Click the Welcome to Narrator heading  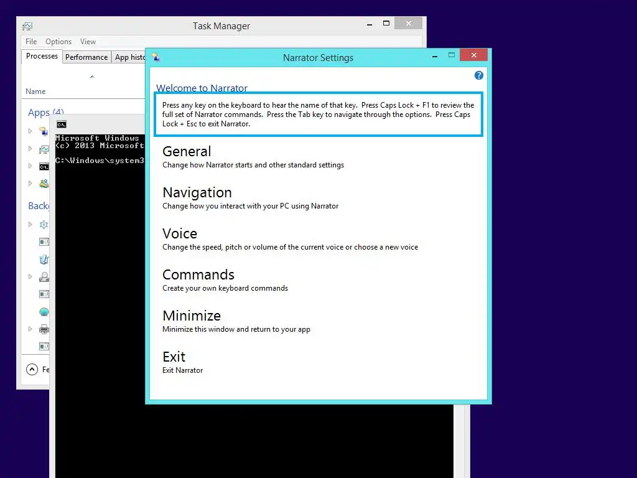(202, 88)
